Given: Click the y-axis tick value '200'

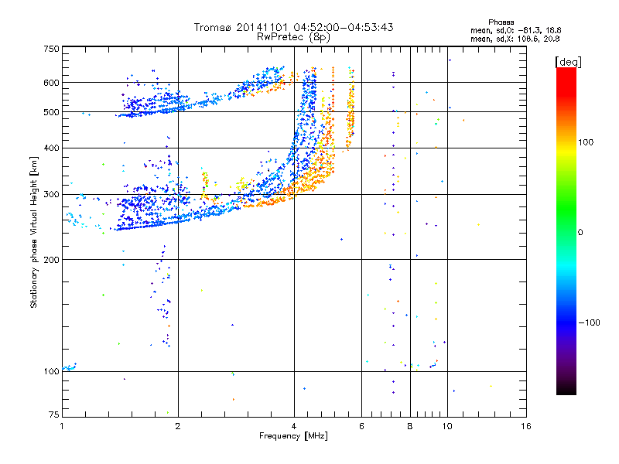Looking at the screenshot, I should point(52,260).
